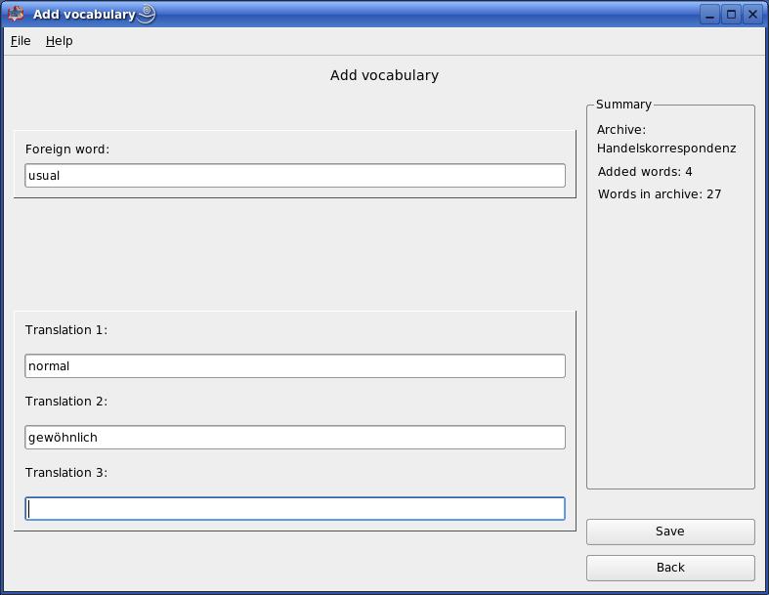Click the Add vocabulary page heading

(384, 75)
